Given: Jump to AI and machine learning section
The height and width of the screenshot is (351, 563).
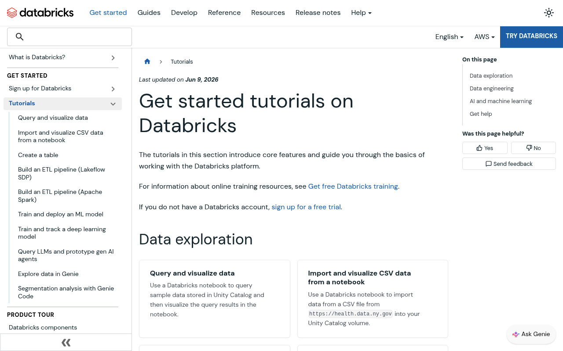Looking at the screenshot, I should coord(501,101).
